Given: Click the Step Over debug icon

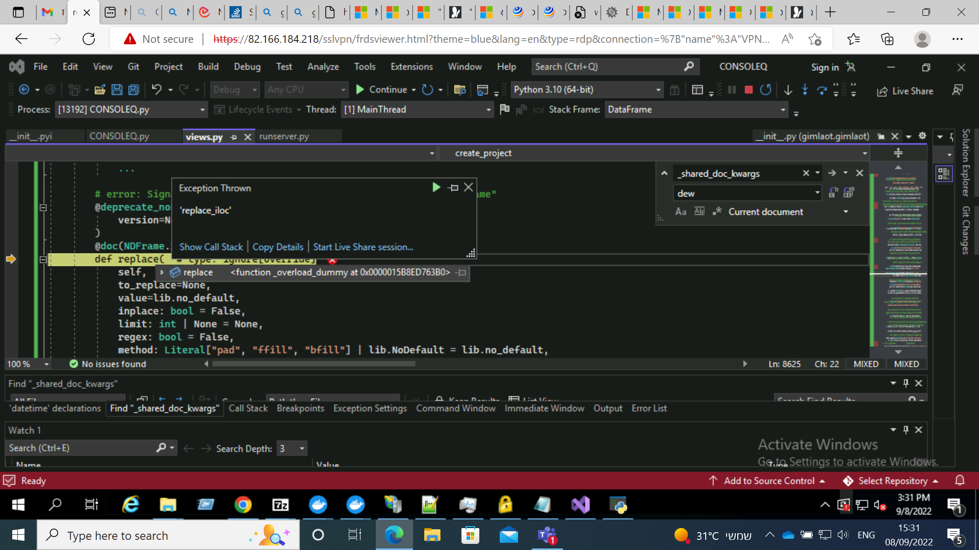Looking at the screenshot, I should pos(821,90).
